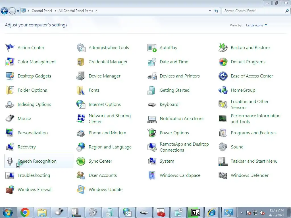The width and height of the screenshot is (291, 218).
Task: Click the HomeGroup spheres icon
Action: (223, 90)
